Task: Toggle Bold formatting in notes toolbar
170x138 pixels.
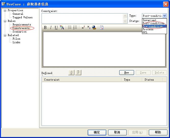Action: click(45, 28)
